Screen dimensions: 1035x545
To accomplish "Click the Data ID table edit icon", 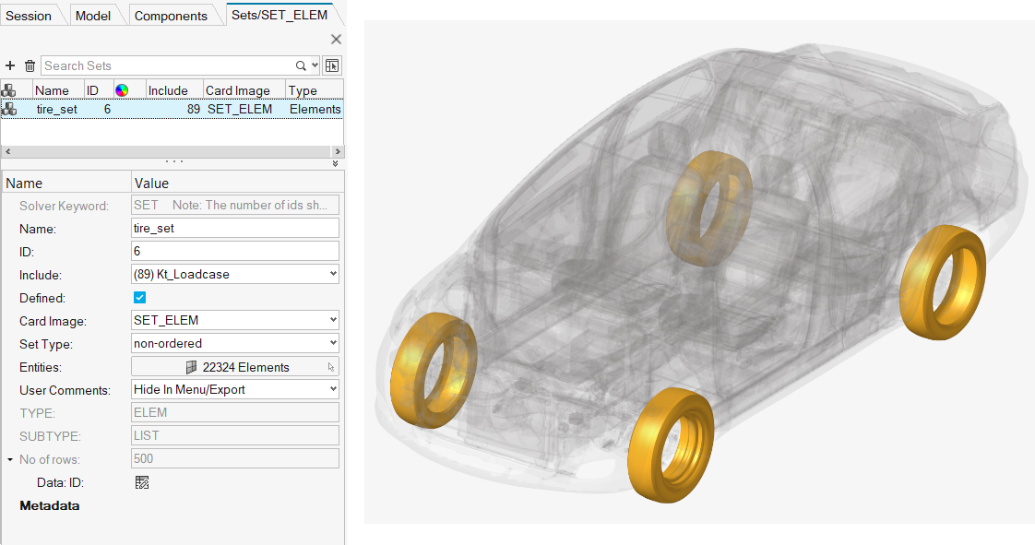I will click(141, 481).
